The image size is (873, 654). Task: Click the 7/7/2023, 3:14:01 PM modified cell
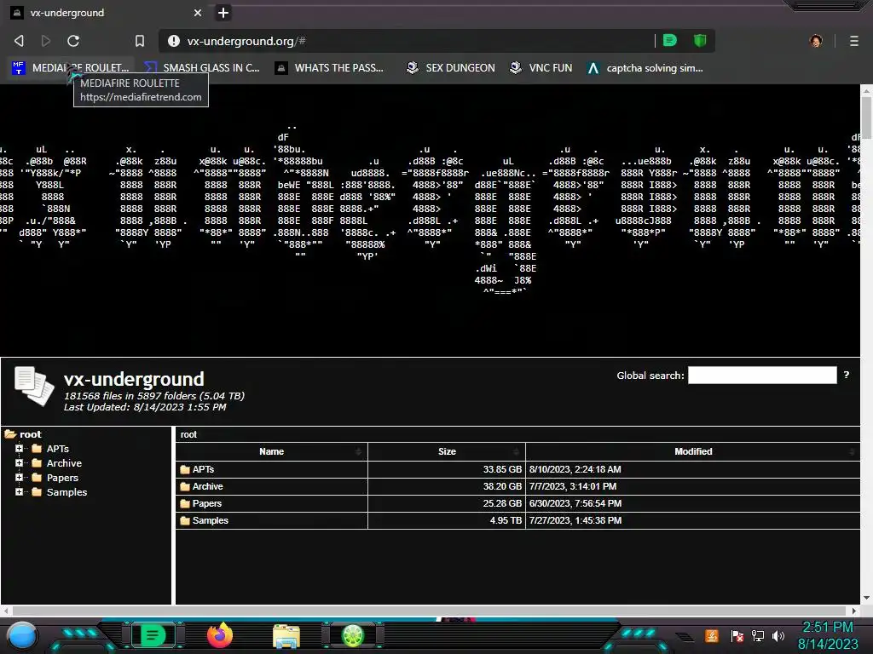coord(692,486)
